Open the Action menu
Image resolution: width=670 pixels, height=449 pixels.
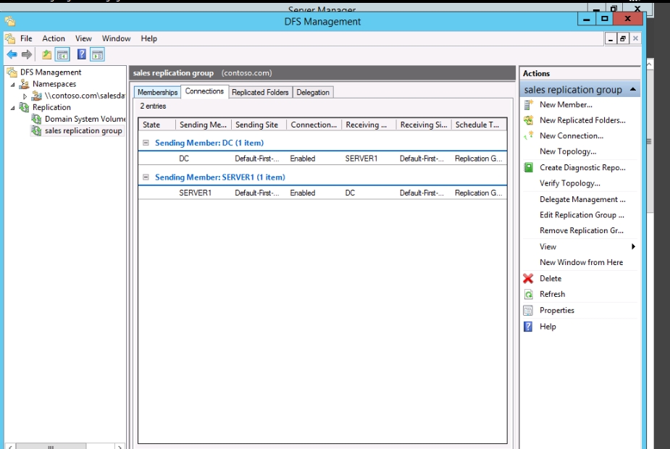(54, 38)
